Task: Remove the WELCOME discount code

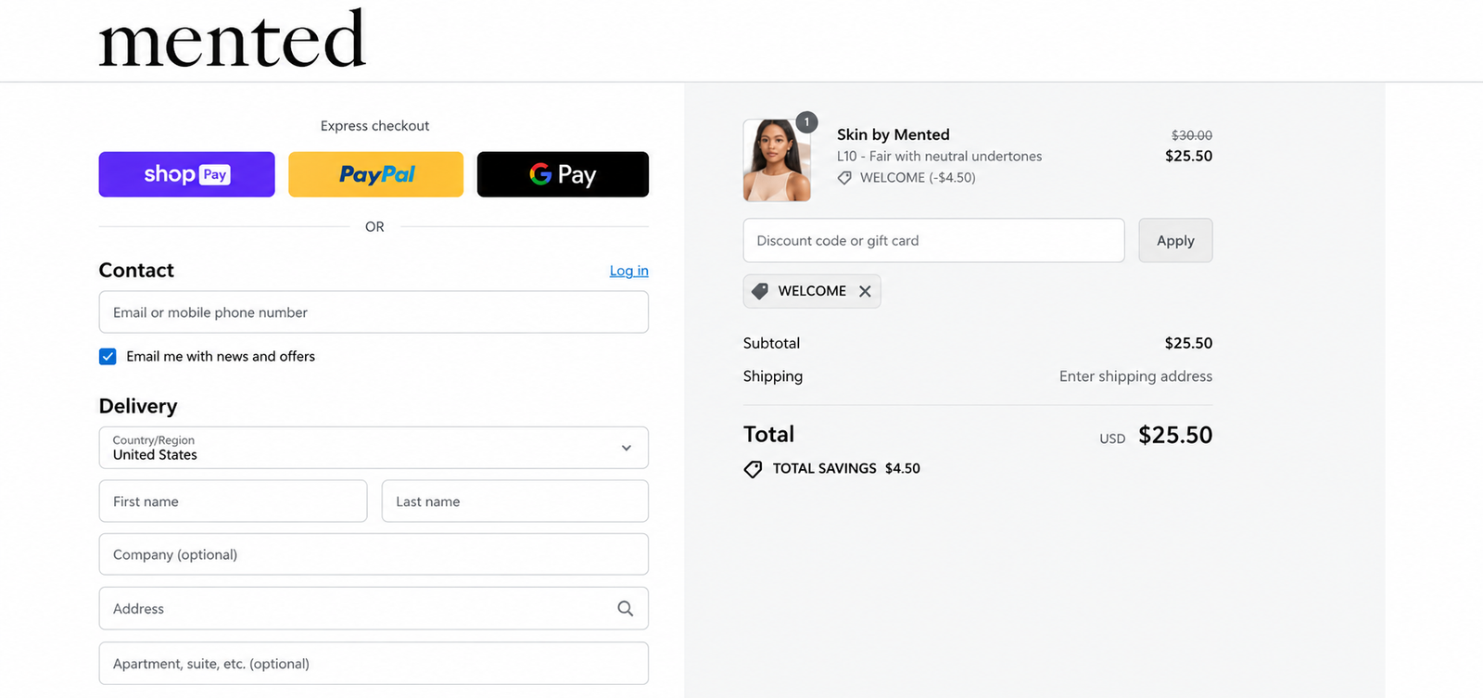Action: coord(865,291)
